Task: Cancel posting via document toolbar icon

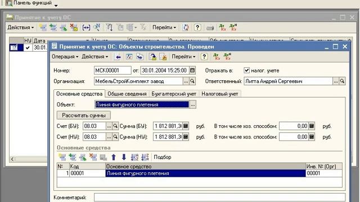Action: click(163, 57)
